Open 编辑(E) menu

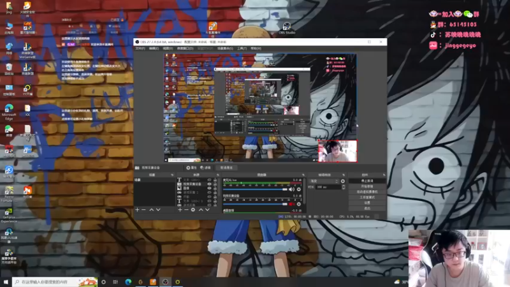click(x=154, y=48)
